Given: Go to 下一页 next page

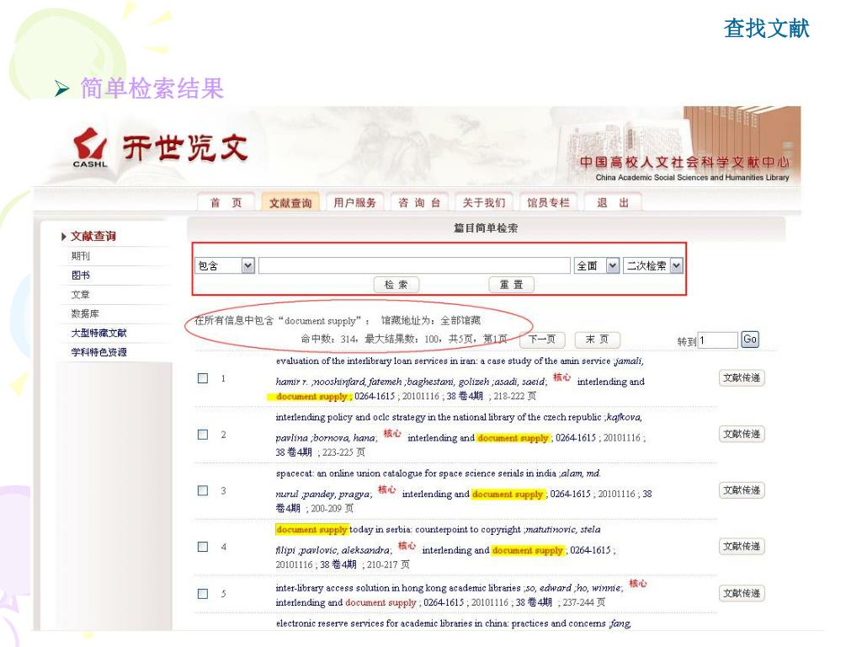Looking at the screenshot, I should pyautogui.click(x=542, y=340).
